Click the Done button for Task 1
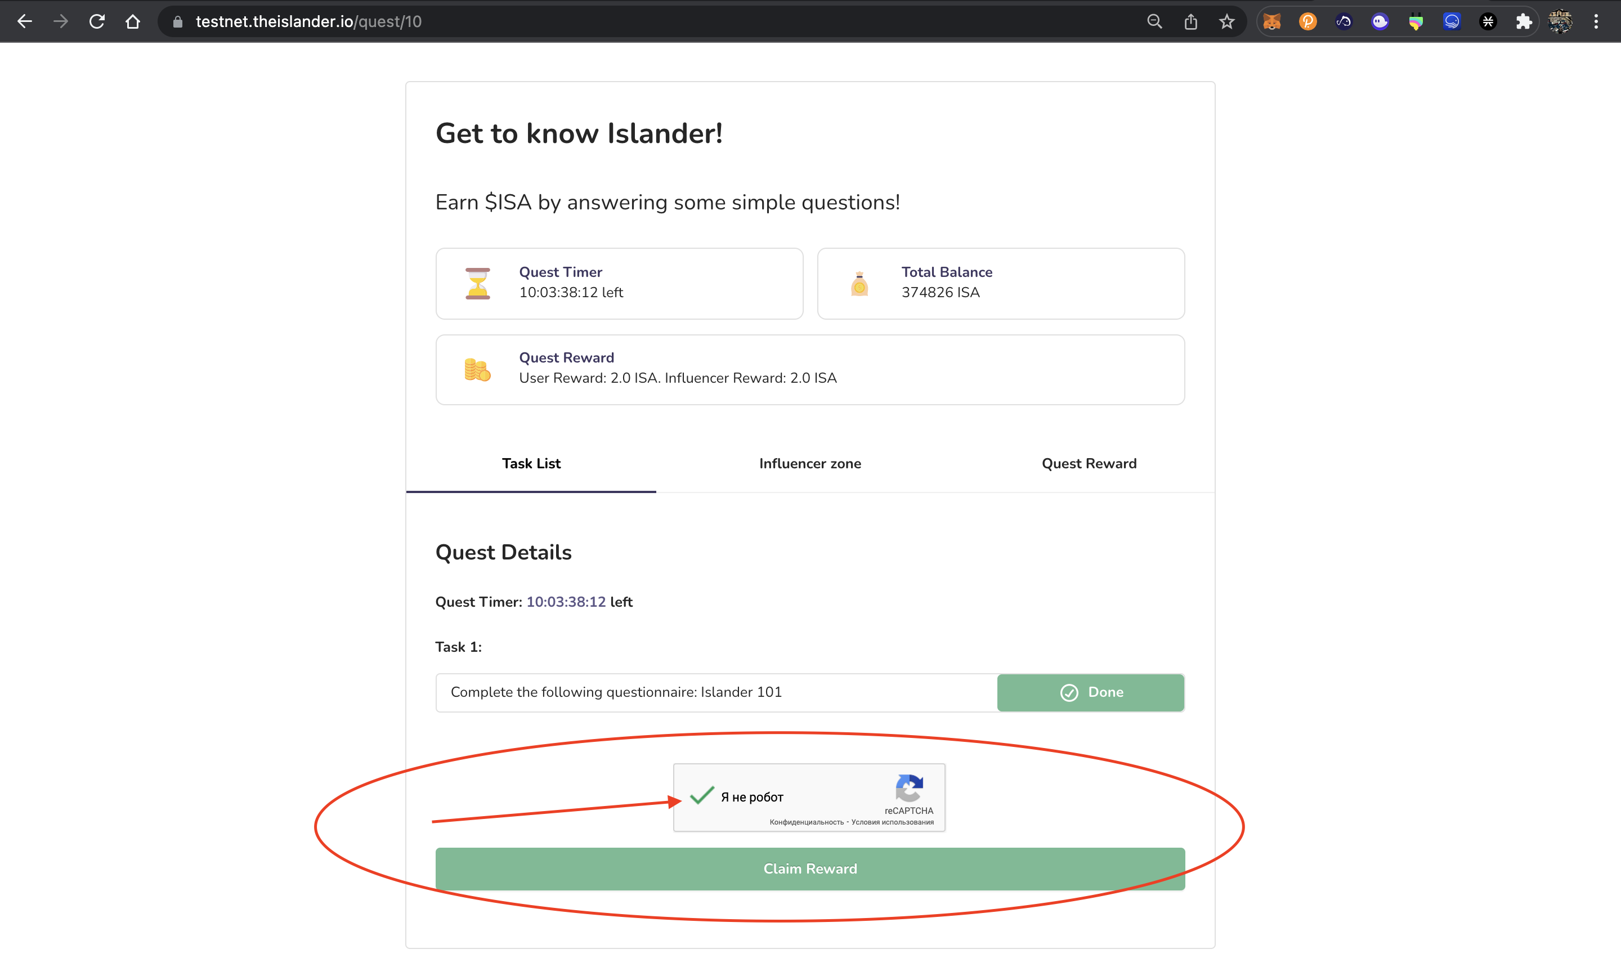Image resolution: width=1621 pixels, height=967 pixels. [1091, 692]
